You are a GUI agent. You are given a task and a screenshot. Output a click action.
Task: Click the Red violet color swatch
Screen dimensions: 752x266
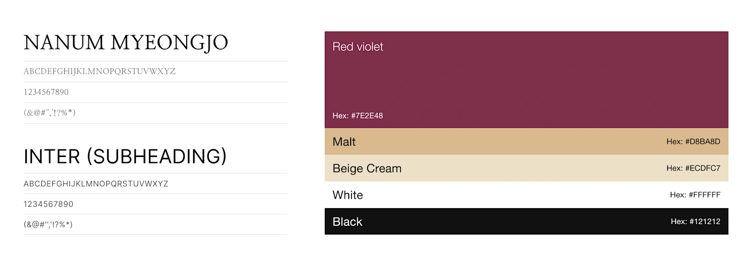point(526,79)
